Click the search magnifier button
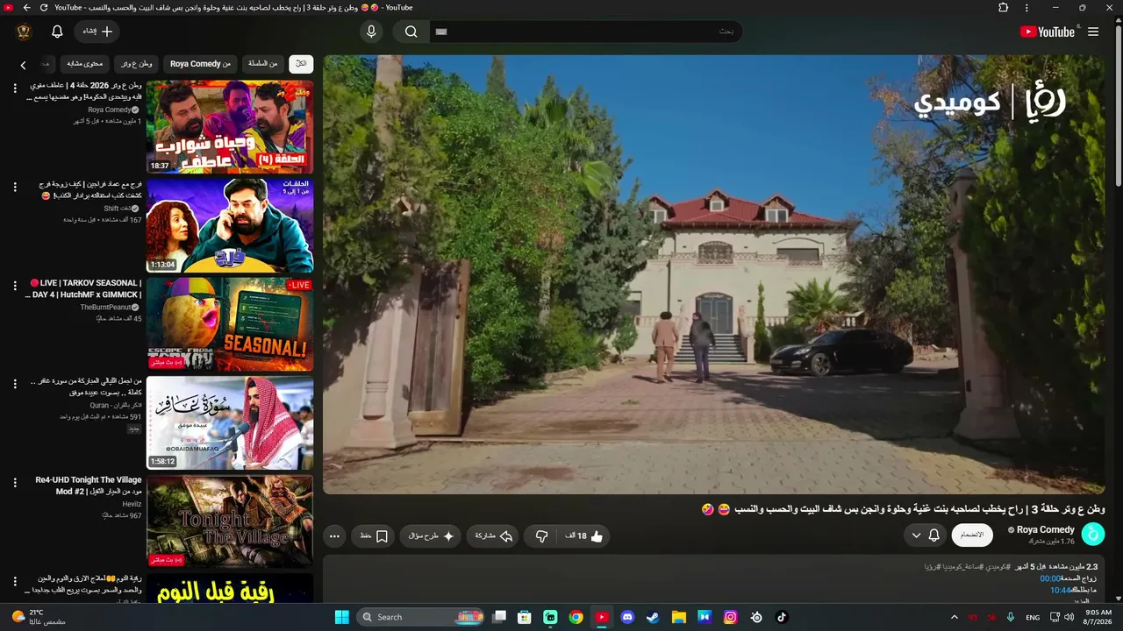This screenshot has width=1123, height=631. tap(411, 32)
